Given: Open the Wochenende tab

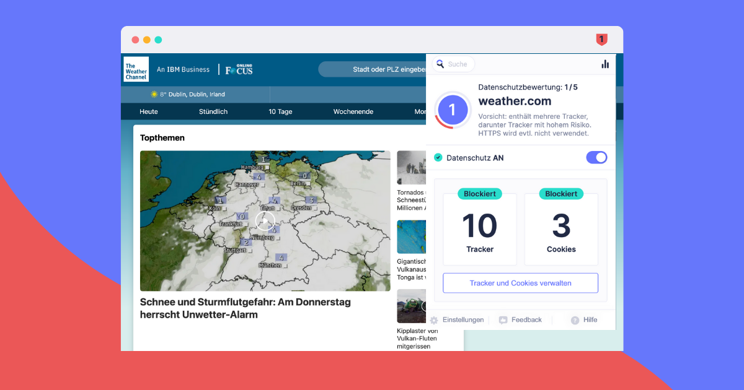Looking at the screenshot, I should point(353,111).
